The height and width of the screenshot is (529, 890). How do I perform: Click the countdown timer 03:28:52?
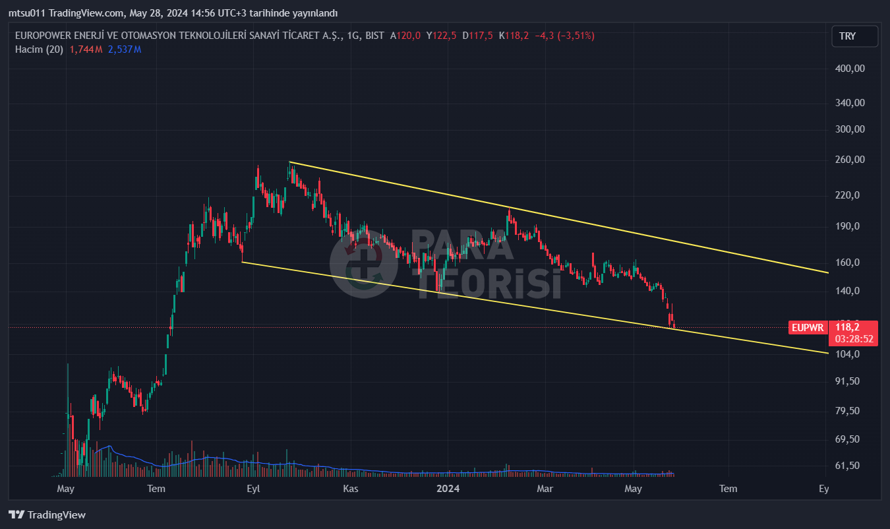[854, 338]
